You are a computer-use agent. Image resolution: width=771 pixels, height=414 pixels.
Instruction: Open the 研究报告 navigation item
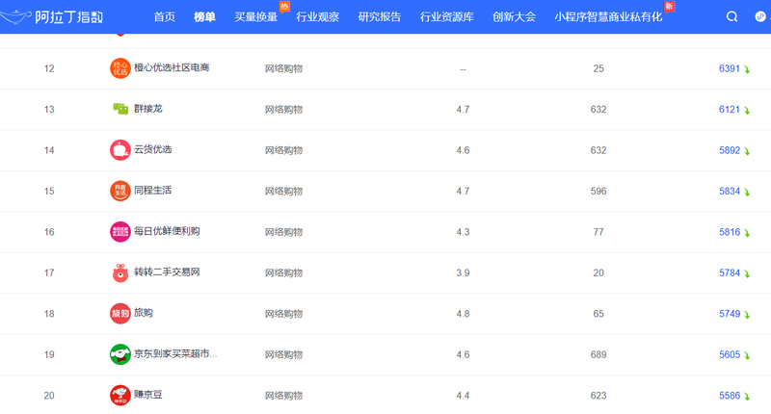(x=380, y=16)
